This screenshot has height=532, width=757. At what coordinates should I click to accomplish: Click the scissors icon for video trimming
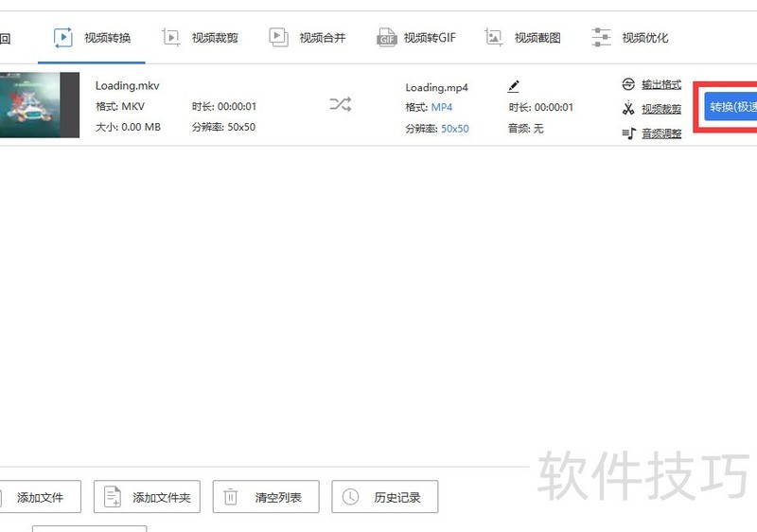628,109
